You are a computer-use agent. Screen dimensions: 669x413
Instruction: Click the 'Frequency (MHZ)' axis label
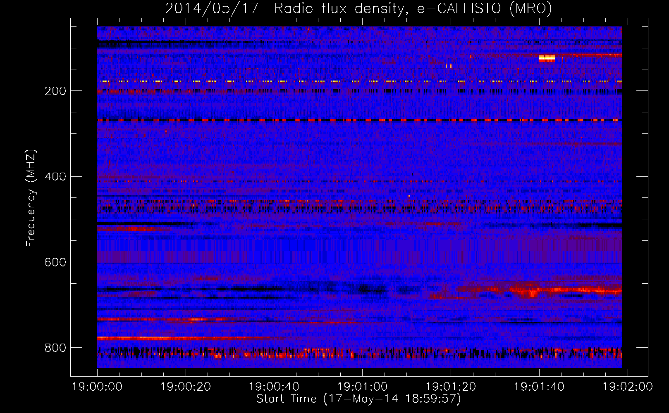31,198
